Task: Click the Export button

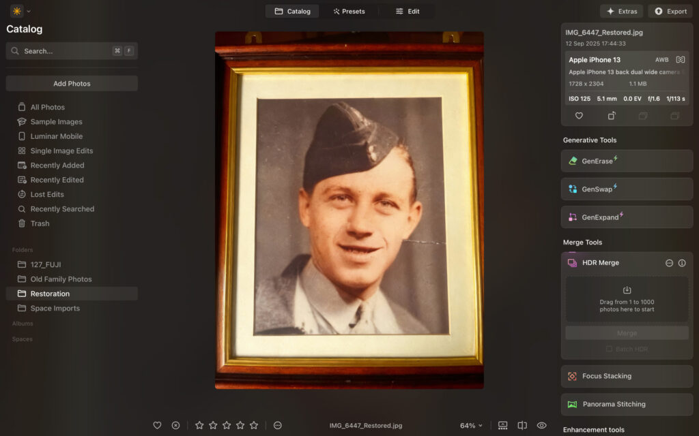Action: [x=670, y=11]
